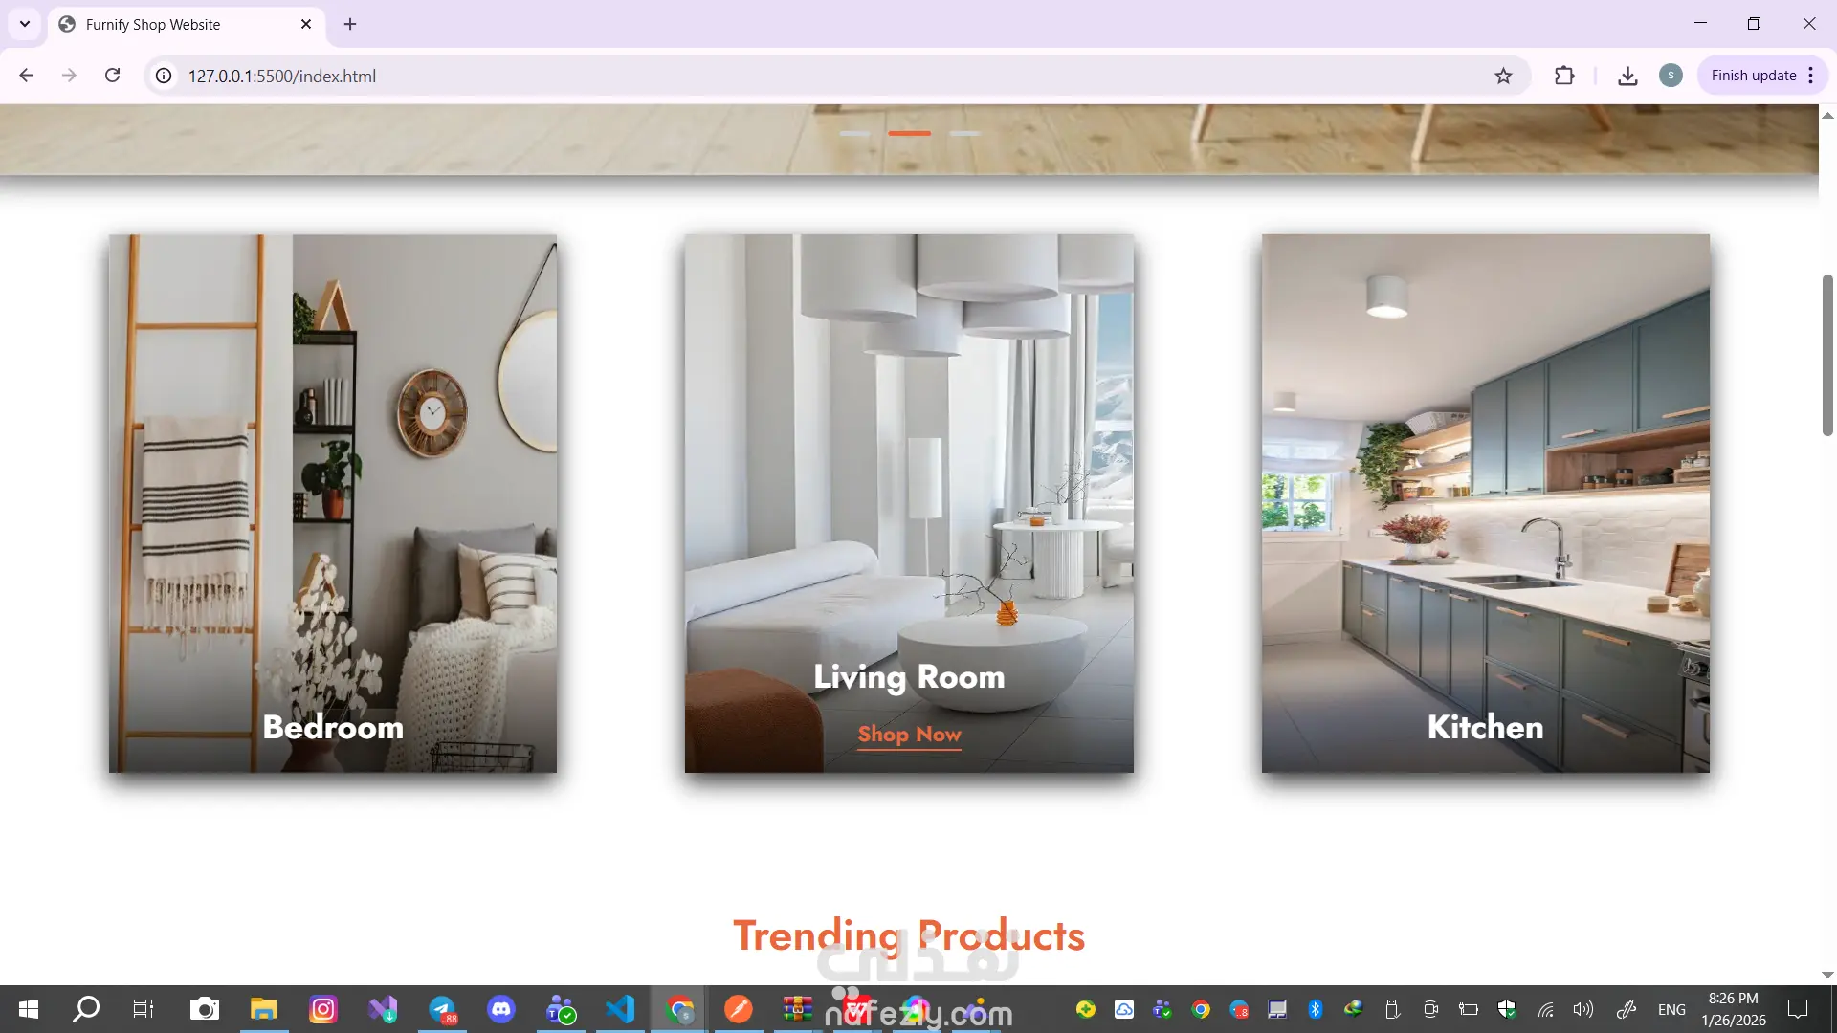
Task: Select the first carousel slide indicator
Action: [854, 133]
